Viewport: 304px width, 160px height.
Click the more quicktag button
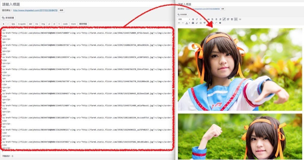tap(73, 24)
